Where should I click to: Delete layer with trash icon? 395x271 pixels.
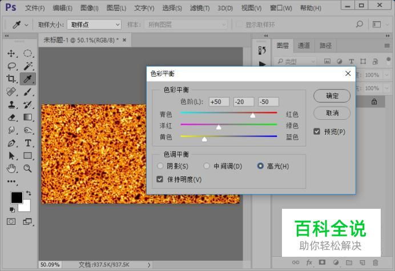[x=376, y=262]
